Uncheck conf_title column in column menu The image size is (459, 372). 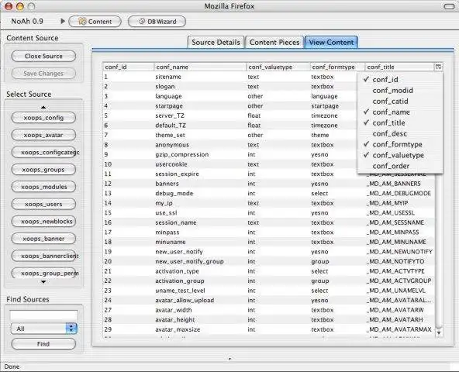400,122
